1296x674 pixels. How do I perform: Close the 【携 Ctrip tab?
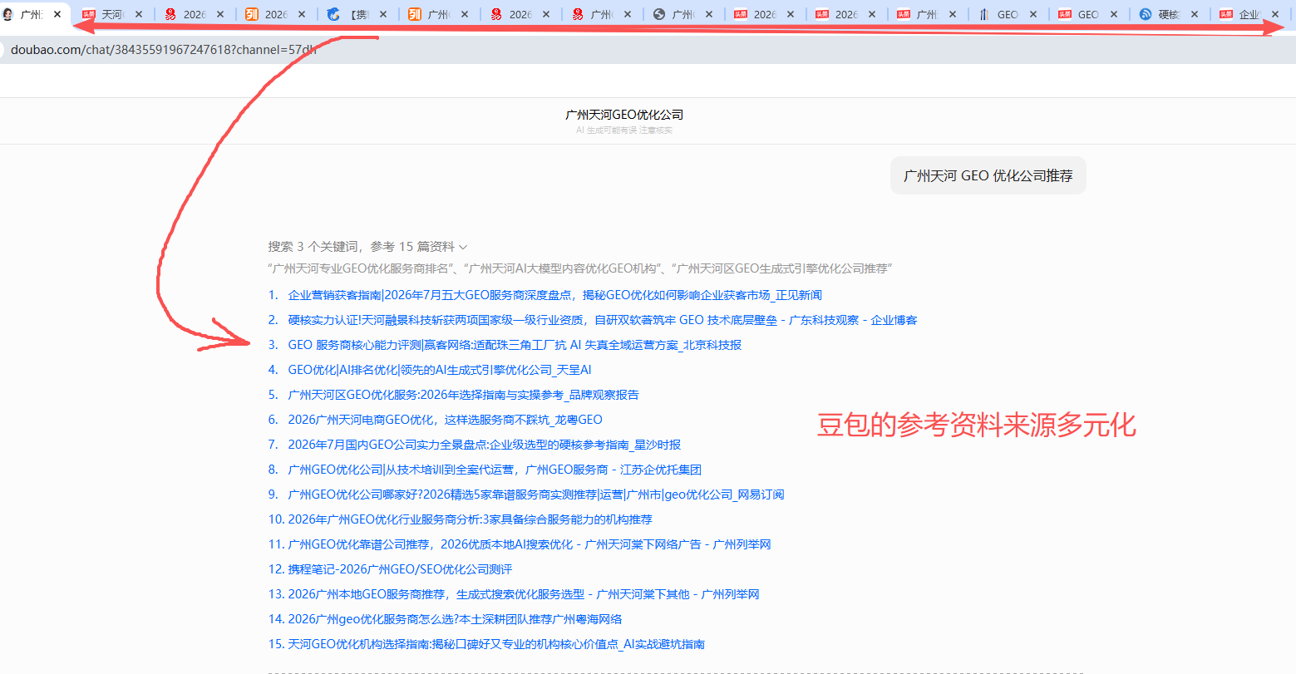click(383, 14)
